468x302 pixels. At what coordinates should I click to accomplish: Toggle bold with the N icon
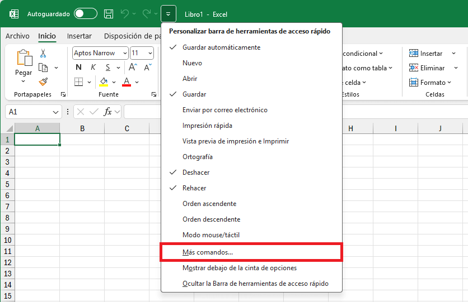[78, 67]
